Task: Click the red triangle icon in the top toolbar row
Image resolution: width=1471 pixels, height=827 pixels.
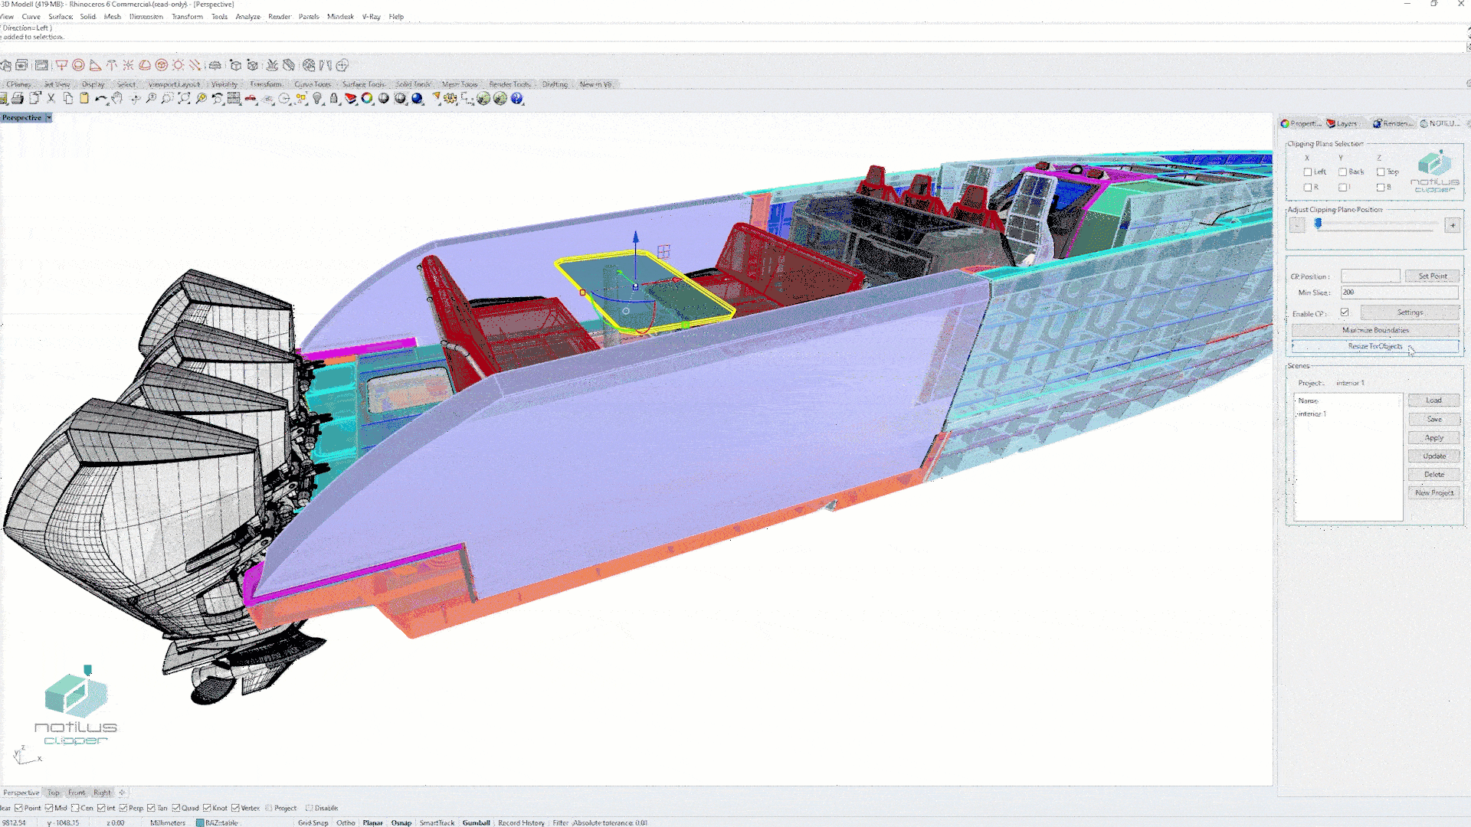Action: pos(95,65)
